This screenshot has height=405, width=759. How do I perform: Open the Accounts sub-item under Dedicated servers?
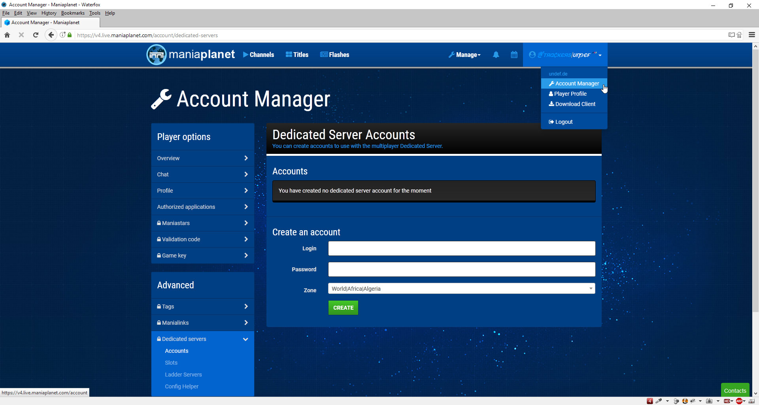click(x=177, y=351)
